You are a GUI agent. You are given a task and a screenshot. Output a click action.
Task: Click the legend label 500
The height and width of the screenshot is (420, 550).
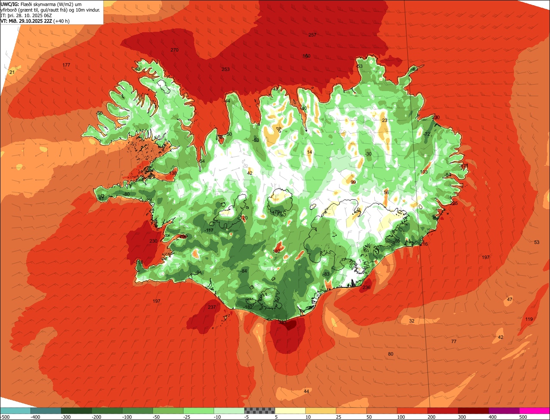pos(523,417)
